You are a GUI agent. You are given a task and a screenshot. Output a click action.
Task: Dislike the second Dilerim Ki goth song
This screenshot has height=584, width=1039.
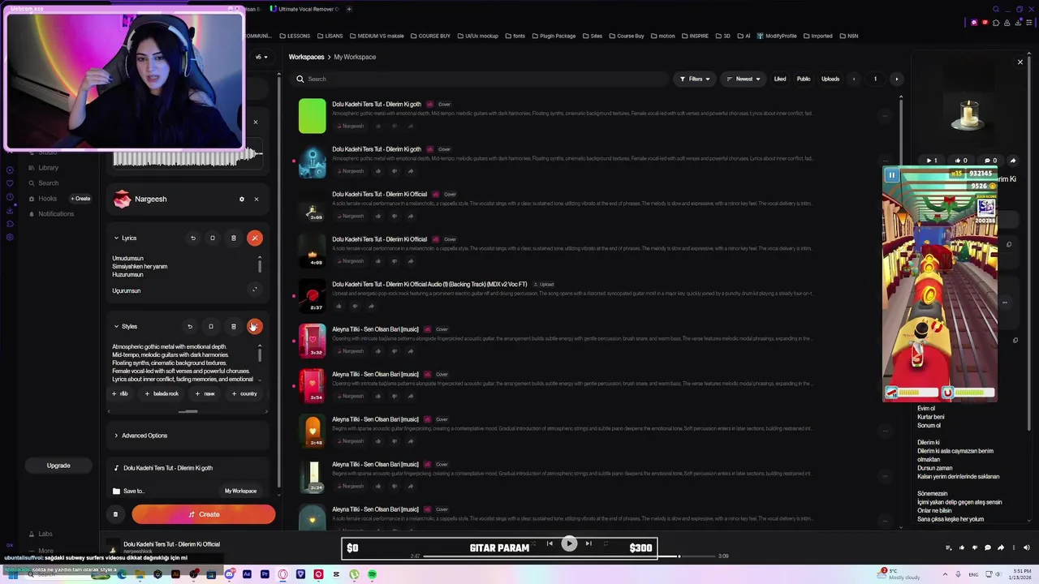coord(394,171)
